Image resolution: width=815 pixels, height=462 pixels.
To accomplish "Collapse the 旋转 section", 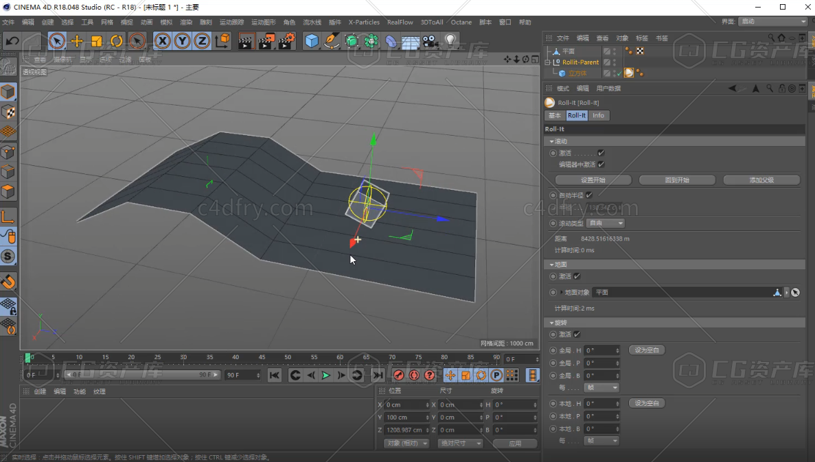I will 552,323.
